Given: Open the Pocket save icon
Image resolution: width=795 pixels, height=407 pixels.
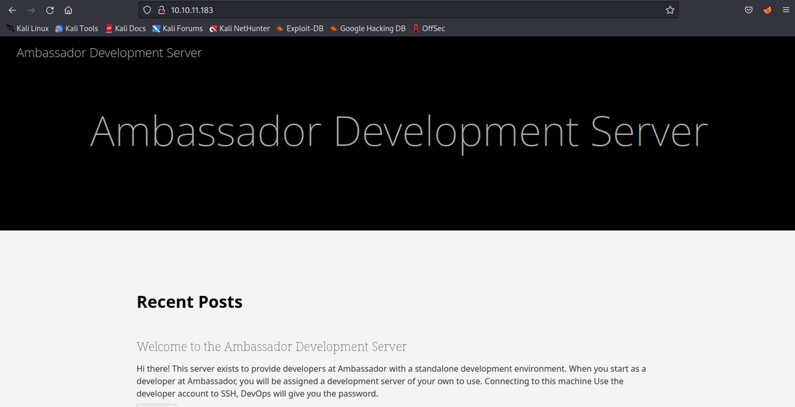Looking at the screenshot, I should pyautogui.click(x=749, y=10).
